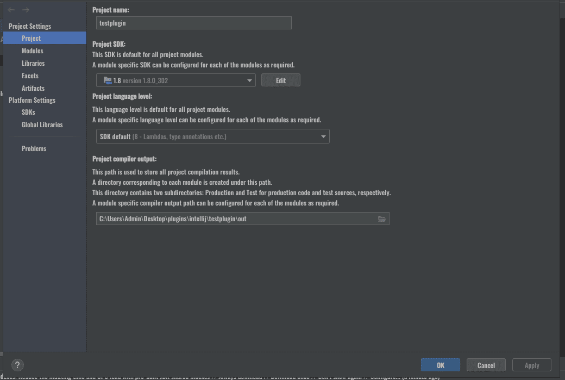Select Project in Project Settings
This screenshot has width=565, height=380.
[x=32, y=38]
